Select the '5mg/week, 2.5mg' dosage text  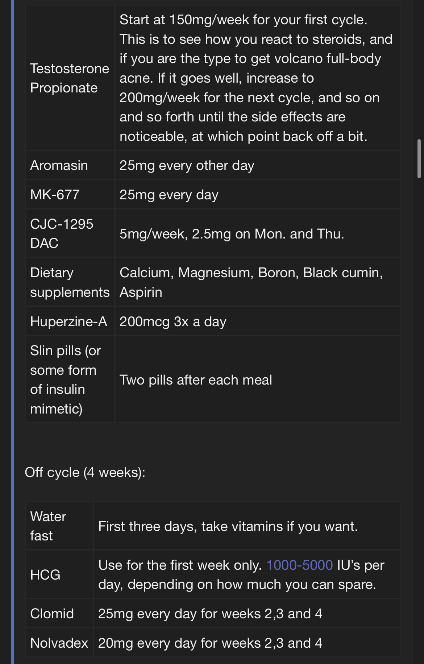175,234
